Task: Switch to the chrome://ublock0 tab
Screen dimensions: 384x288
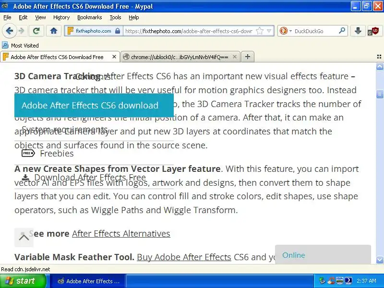Action: (x=180, y=57)
